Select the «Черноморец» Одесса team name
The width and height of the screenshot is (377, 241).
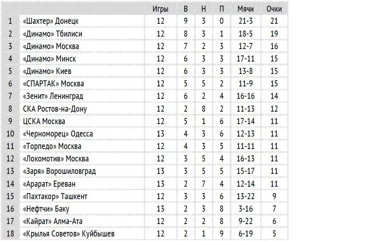pos(58,134)
